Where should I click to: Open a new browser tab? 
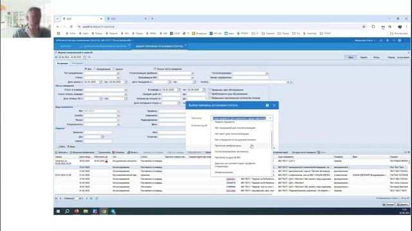pos(152,19)
